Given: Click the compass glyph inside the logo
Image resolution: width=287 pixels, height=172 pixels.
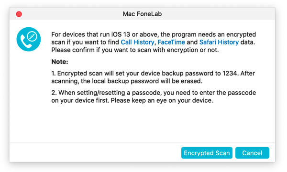Looking at the screenshot, I should pos(32,36).
